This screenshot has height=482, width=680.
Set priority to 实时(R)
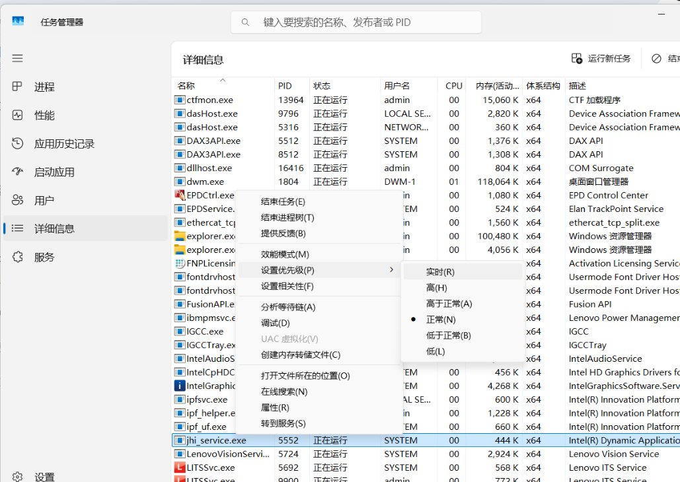point(463,272)
